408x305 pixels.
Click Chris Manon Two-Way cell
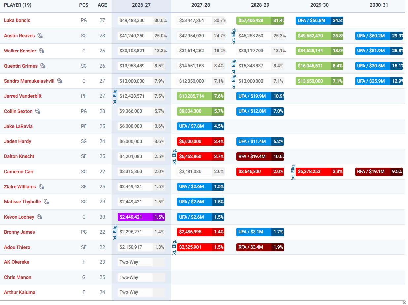[141, 277]
